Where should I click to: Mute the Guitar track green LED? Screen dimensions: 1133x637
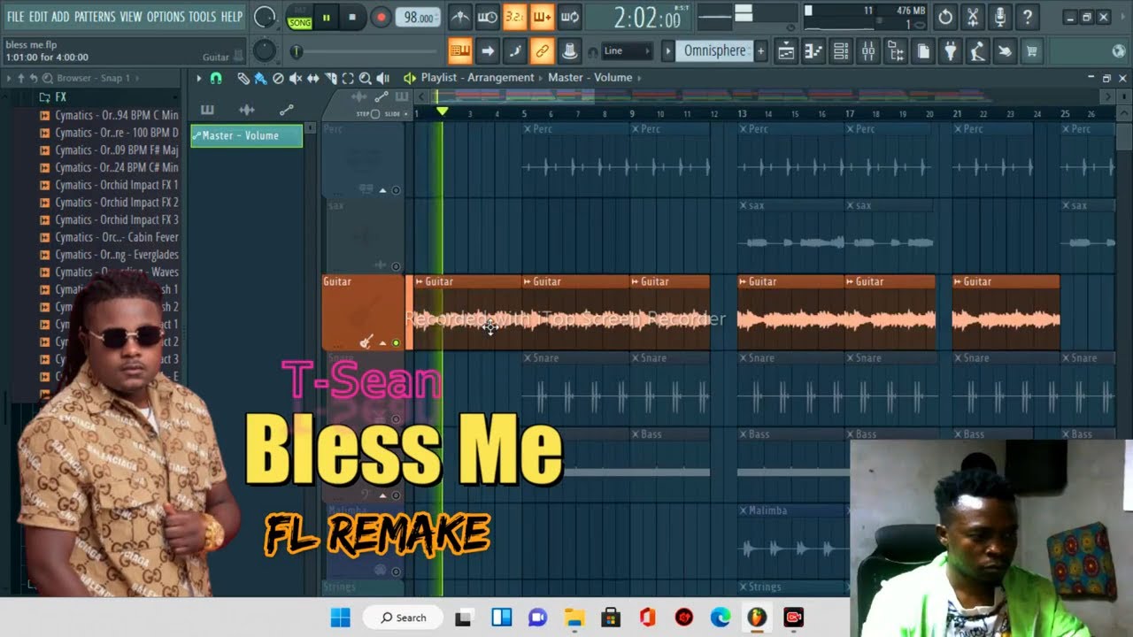pos(396,343)
